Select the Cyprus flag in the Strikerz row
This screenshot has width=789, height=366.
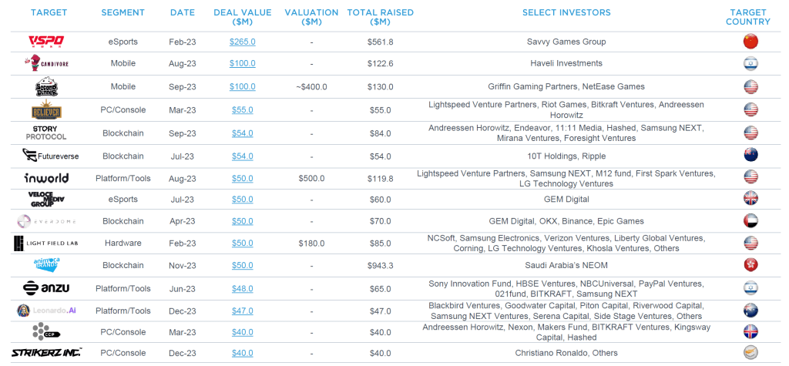750,352
